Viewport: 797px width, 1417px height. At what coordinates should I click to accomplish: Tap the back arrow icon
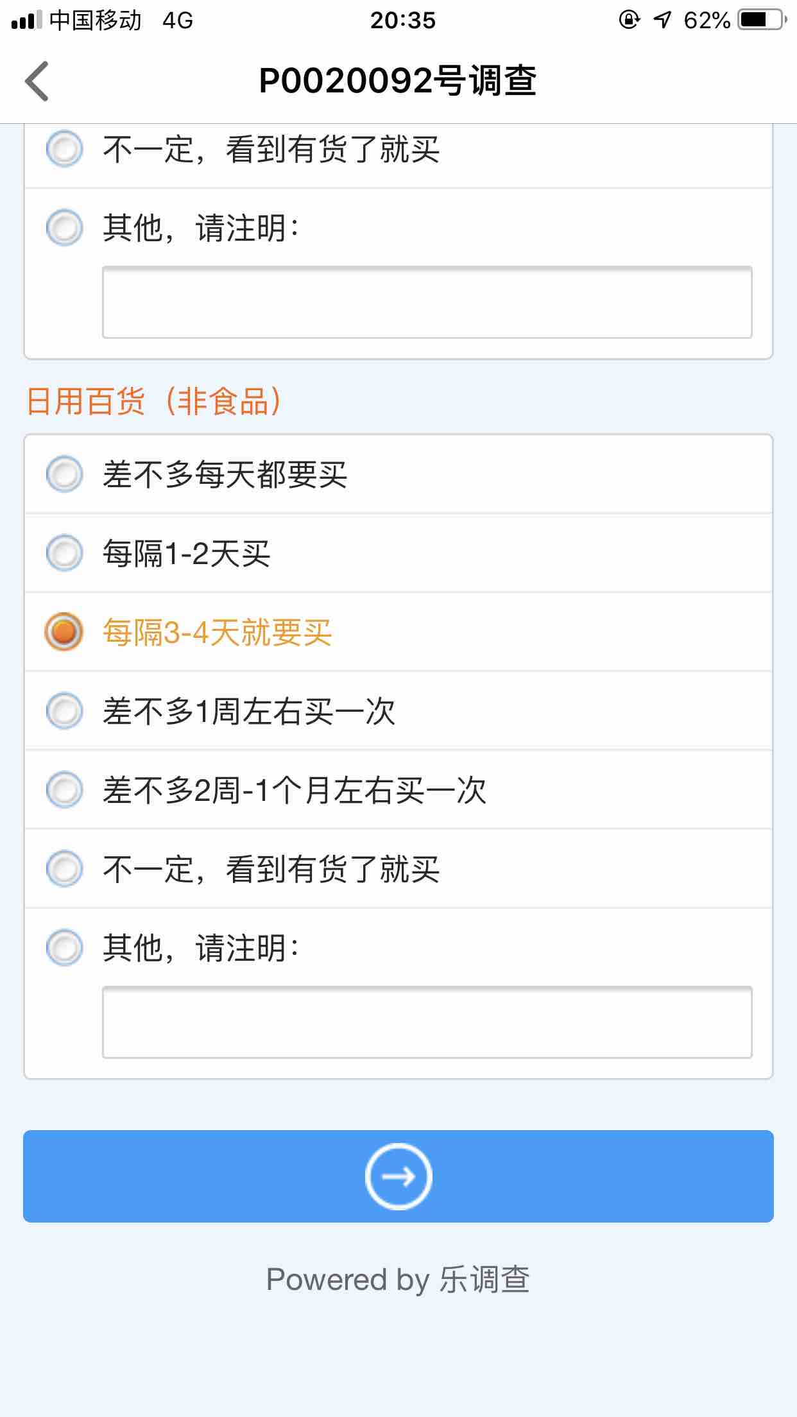click(x=37, y=82)
